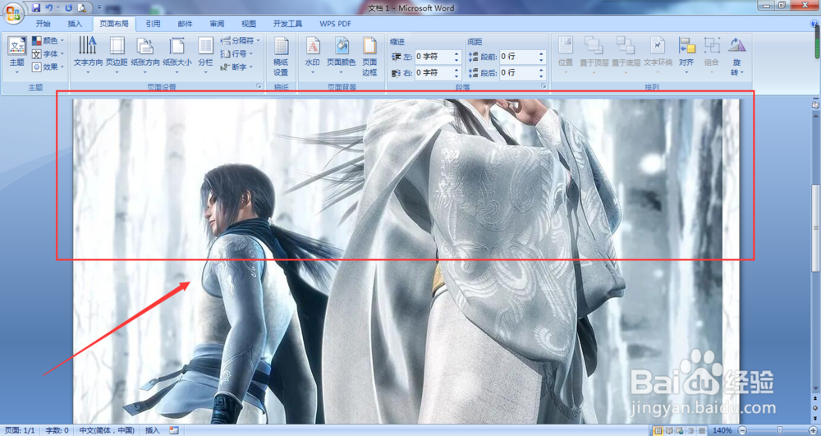The height and width of the screenshot is (436, 821).
Task: Open theme 字体 dropdown
Action: pos(48,53)
